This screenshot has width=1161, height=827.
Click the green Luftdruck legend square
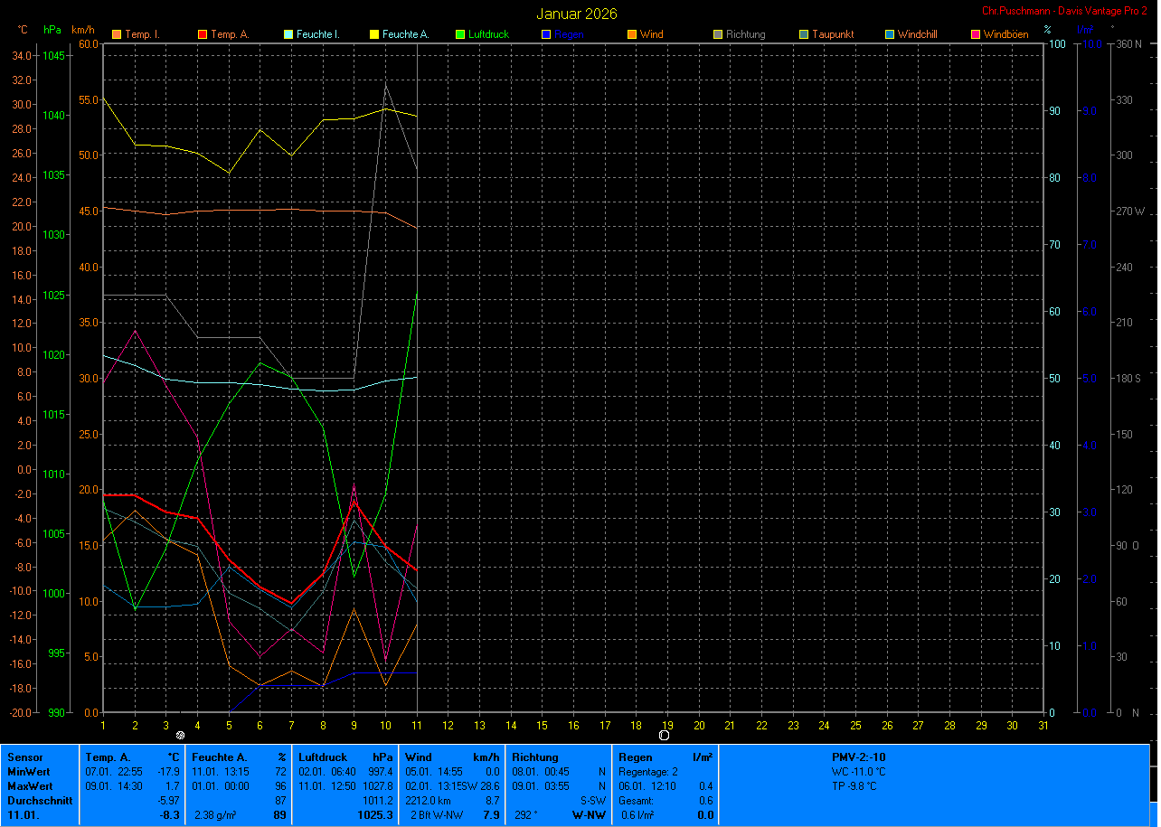point(460,35)
